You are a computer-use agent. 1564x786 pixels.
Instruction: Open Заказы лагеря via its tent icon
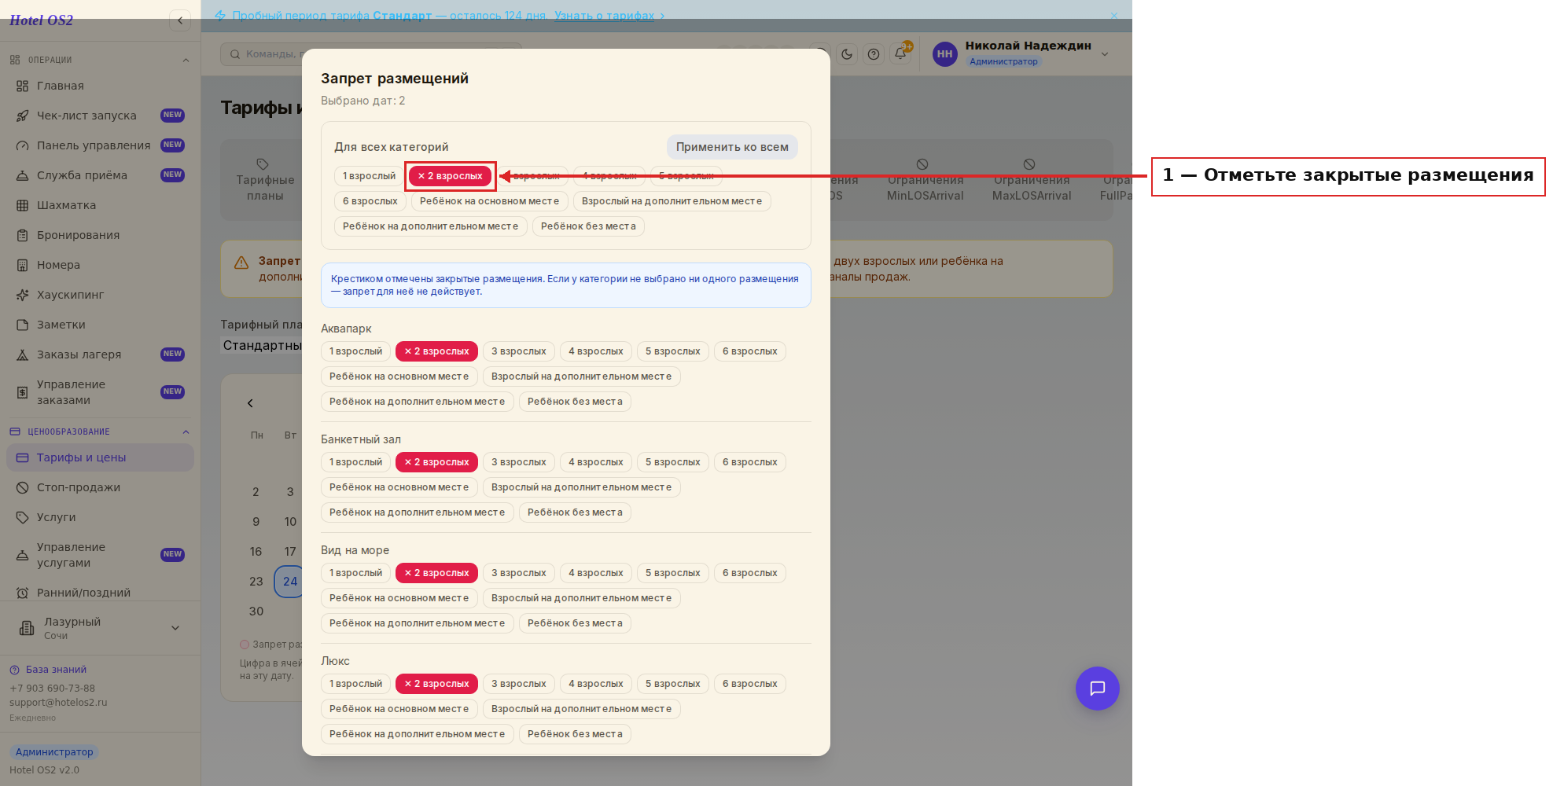(x=22, y=354)
